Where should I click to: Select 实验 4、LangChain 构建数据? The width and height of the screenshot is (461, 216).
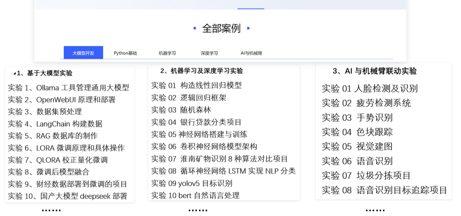pyautogui.click(x=55, y=124)
